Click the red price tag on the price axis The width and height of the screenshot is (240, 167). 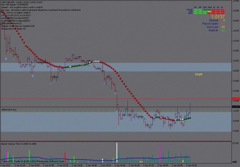pyautogui.click(x=236, y=99)
